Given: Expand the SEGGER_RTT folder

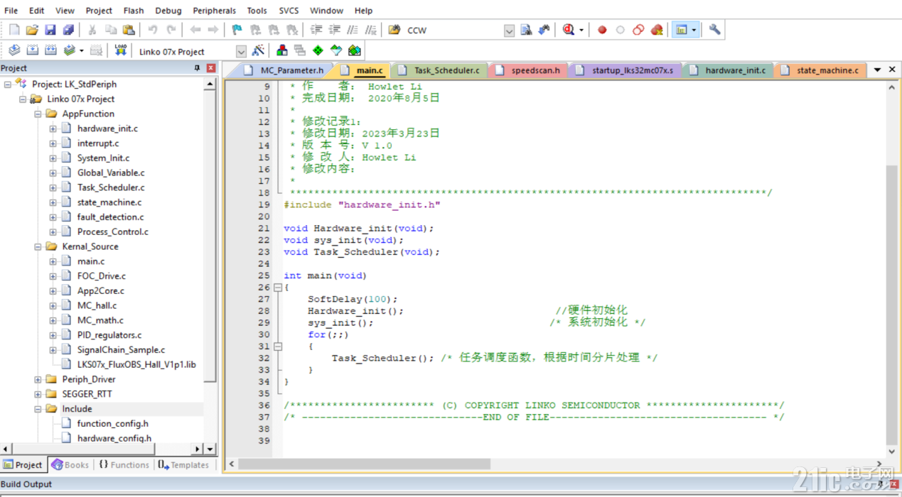Looking at the screenshot, I should (x=38, y=394).
